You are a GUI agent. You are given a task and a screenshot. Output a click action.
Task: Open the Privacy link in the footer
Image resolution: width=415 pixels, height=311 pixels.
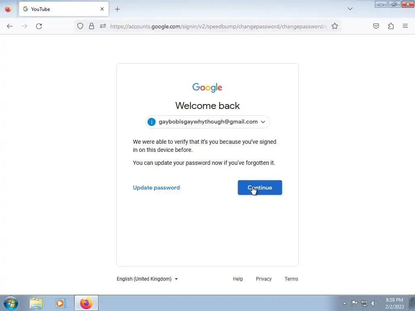click(263, 279)
